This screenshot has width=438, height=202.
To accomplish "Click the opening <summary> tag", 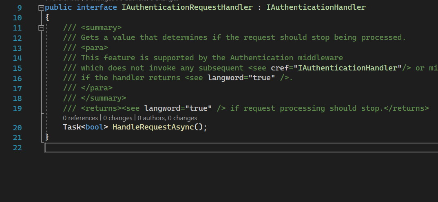I will tap(101, 28).
